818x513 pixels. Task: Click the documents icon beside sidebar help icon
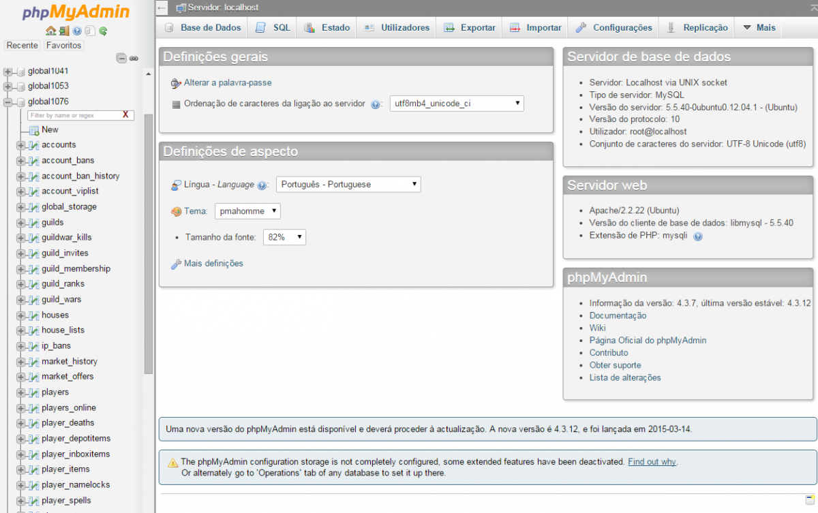pos(90,31)
